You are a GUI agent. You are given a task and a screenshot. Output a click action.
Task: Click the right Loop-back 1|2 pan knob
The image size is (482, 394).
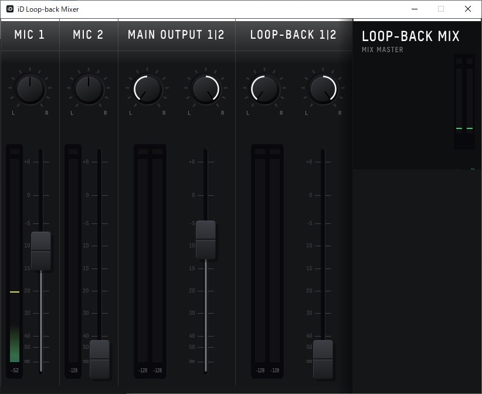point(323,89)
